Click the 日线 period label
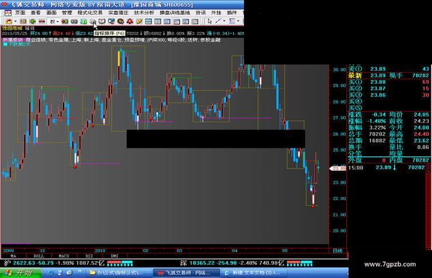432x278 pixels. click(338, 251)
